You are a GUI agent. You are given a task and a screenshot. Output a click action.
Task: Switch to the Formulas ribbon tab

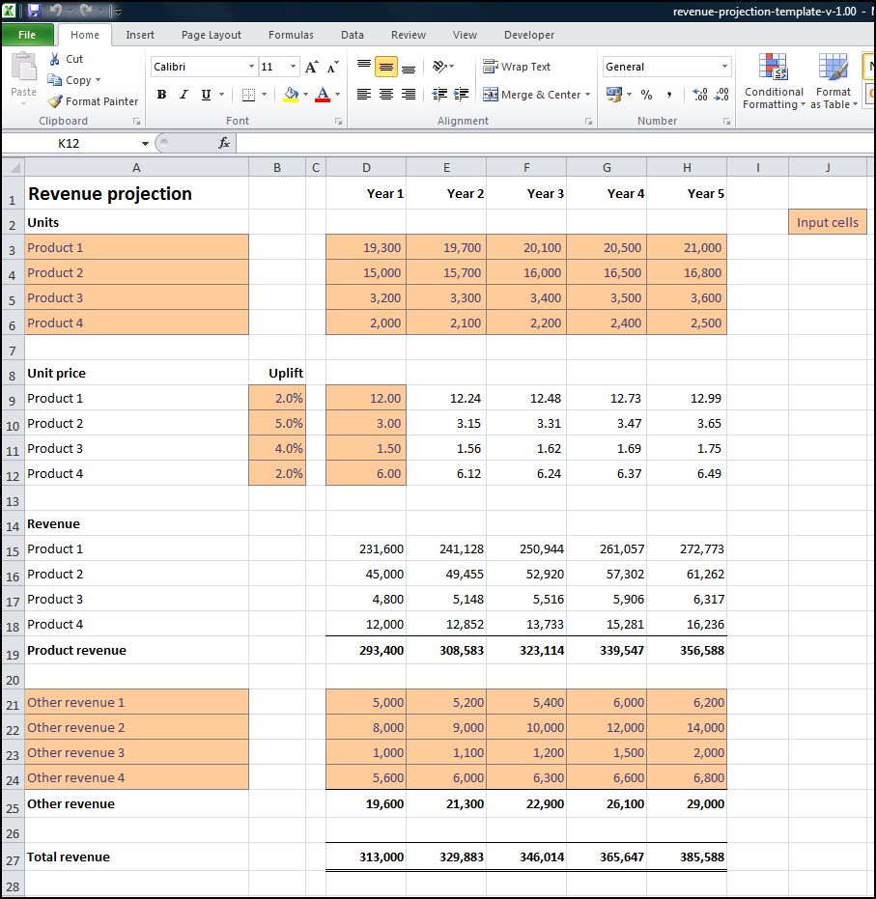291,34
